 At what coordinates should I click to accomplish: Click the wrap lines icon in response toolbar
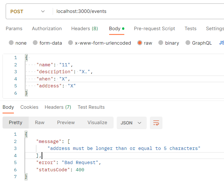[x=156, y=123]
